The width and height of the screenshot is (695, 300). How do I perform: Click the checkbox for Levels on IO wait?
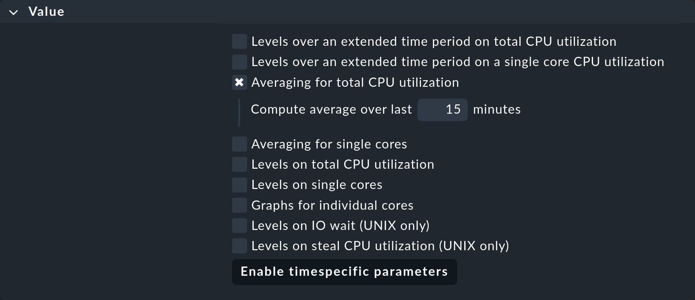(239, 226)
